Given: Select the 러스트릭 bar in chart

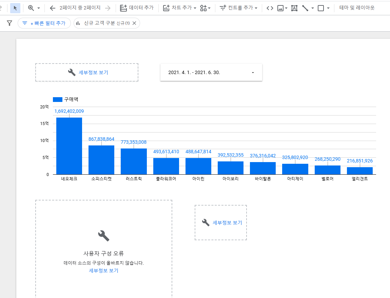Looking at the screenshot, I should (x=134, y=161).
